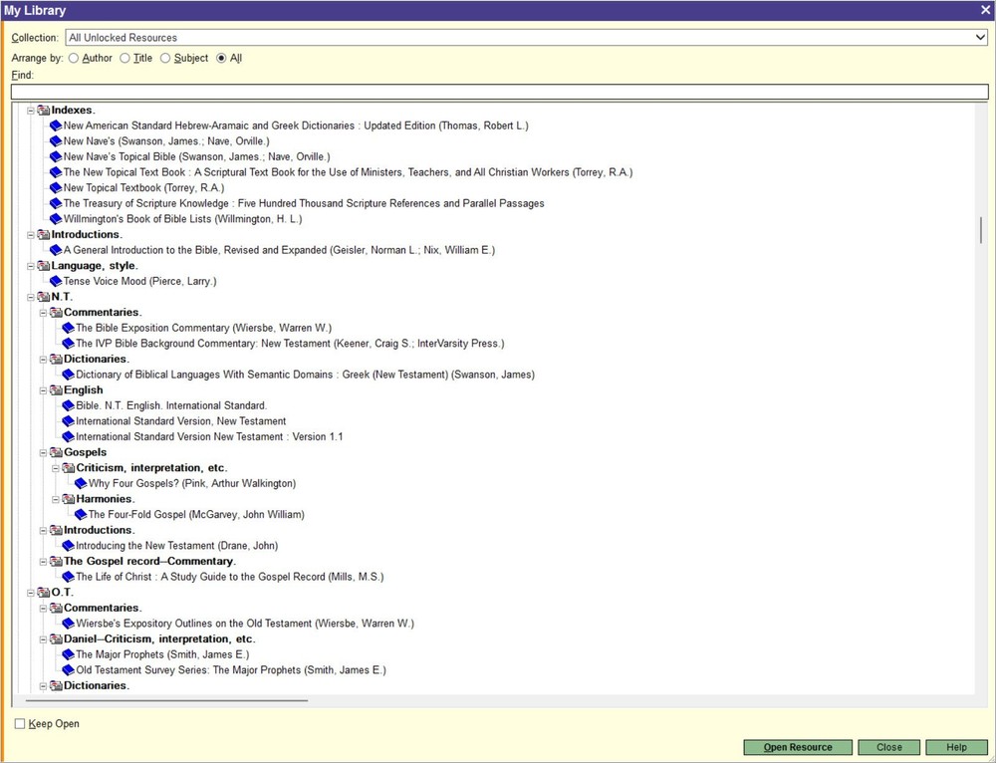Collapse the Harmonies tree node

(x=55, y=499)
